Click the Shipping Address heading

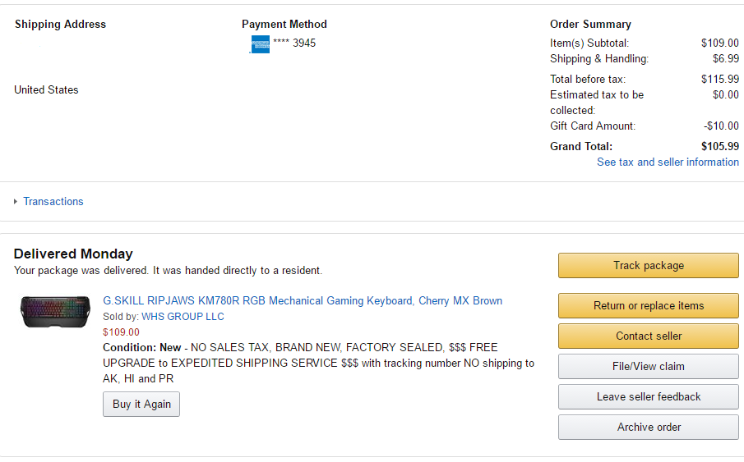pyautogui.click(x=60, y=25)
